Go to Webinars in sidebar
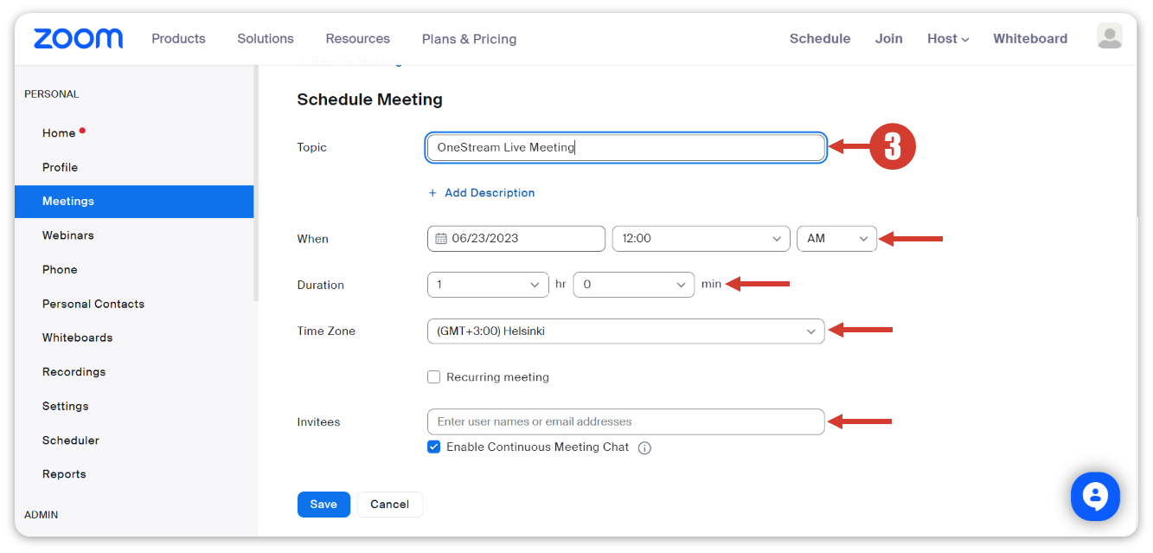 pos(68,235)
